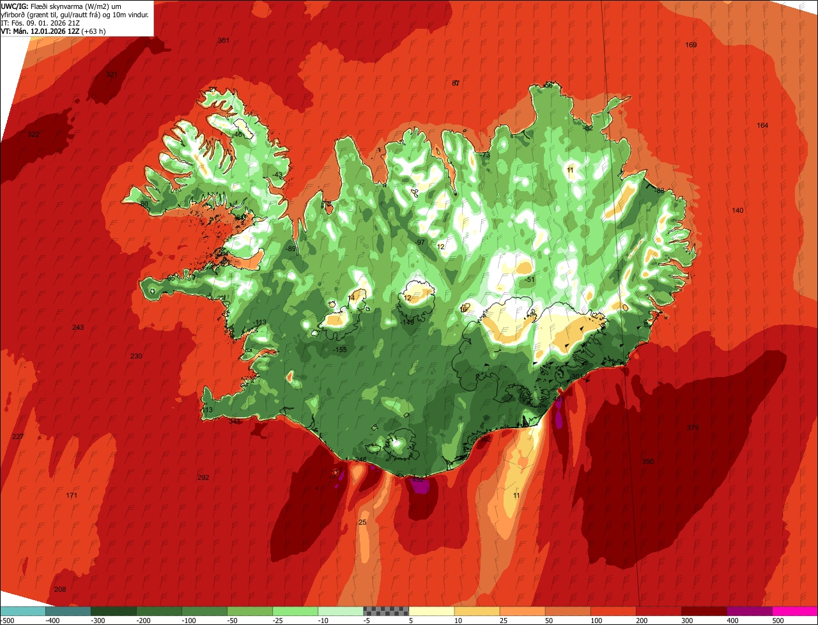
Task: Click the '-97' flux value over land
Action: point(420,242)
